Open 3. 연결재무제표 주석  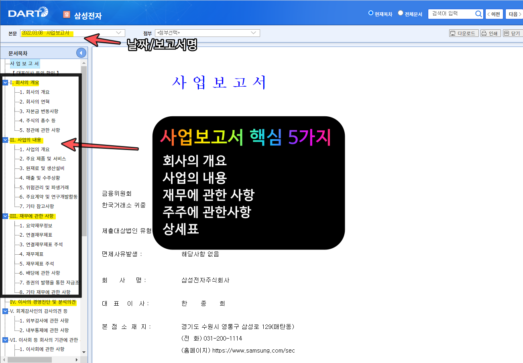click(41, 245)
